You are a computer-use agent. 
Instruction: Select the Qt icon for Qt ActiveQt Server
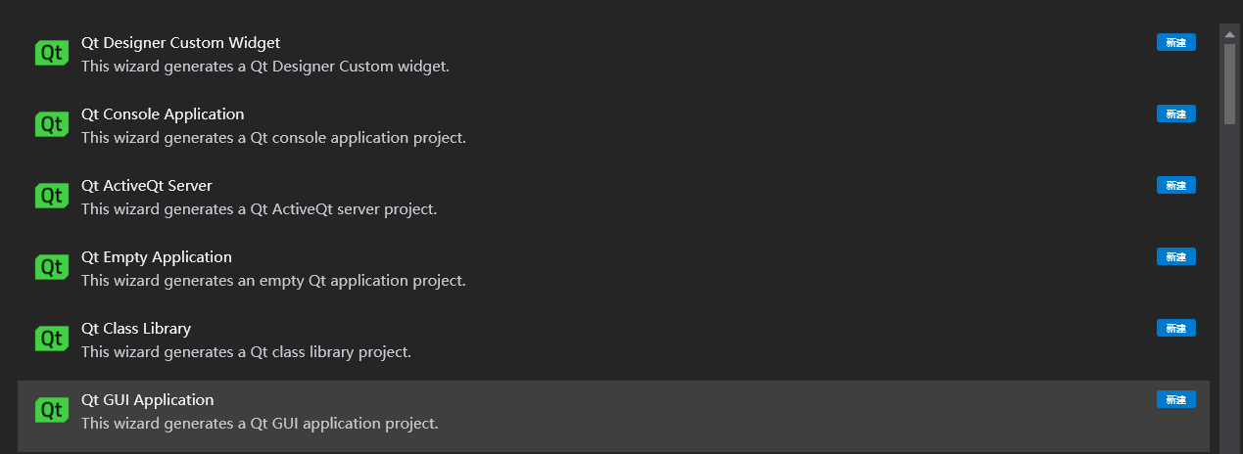click(x=51, y=196)
